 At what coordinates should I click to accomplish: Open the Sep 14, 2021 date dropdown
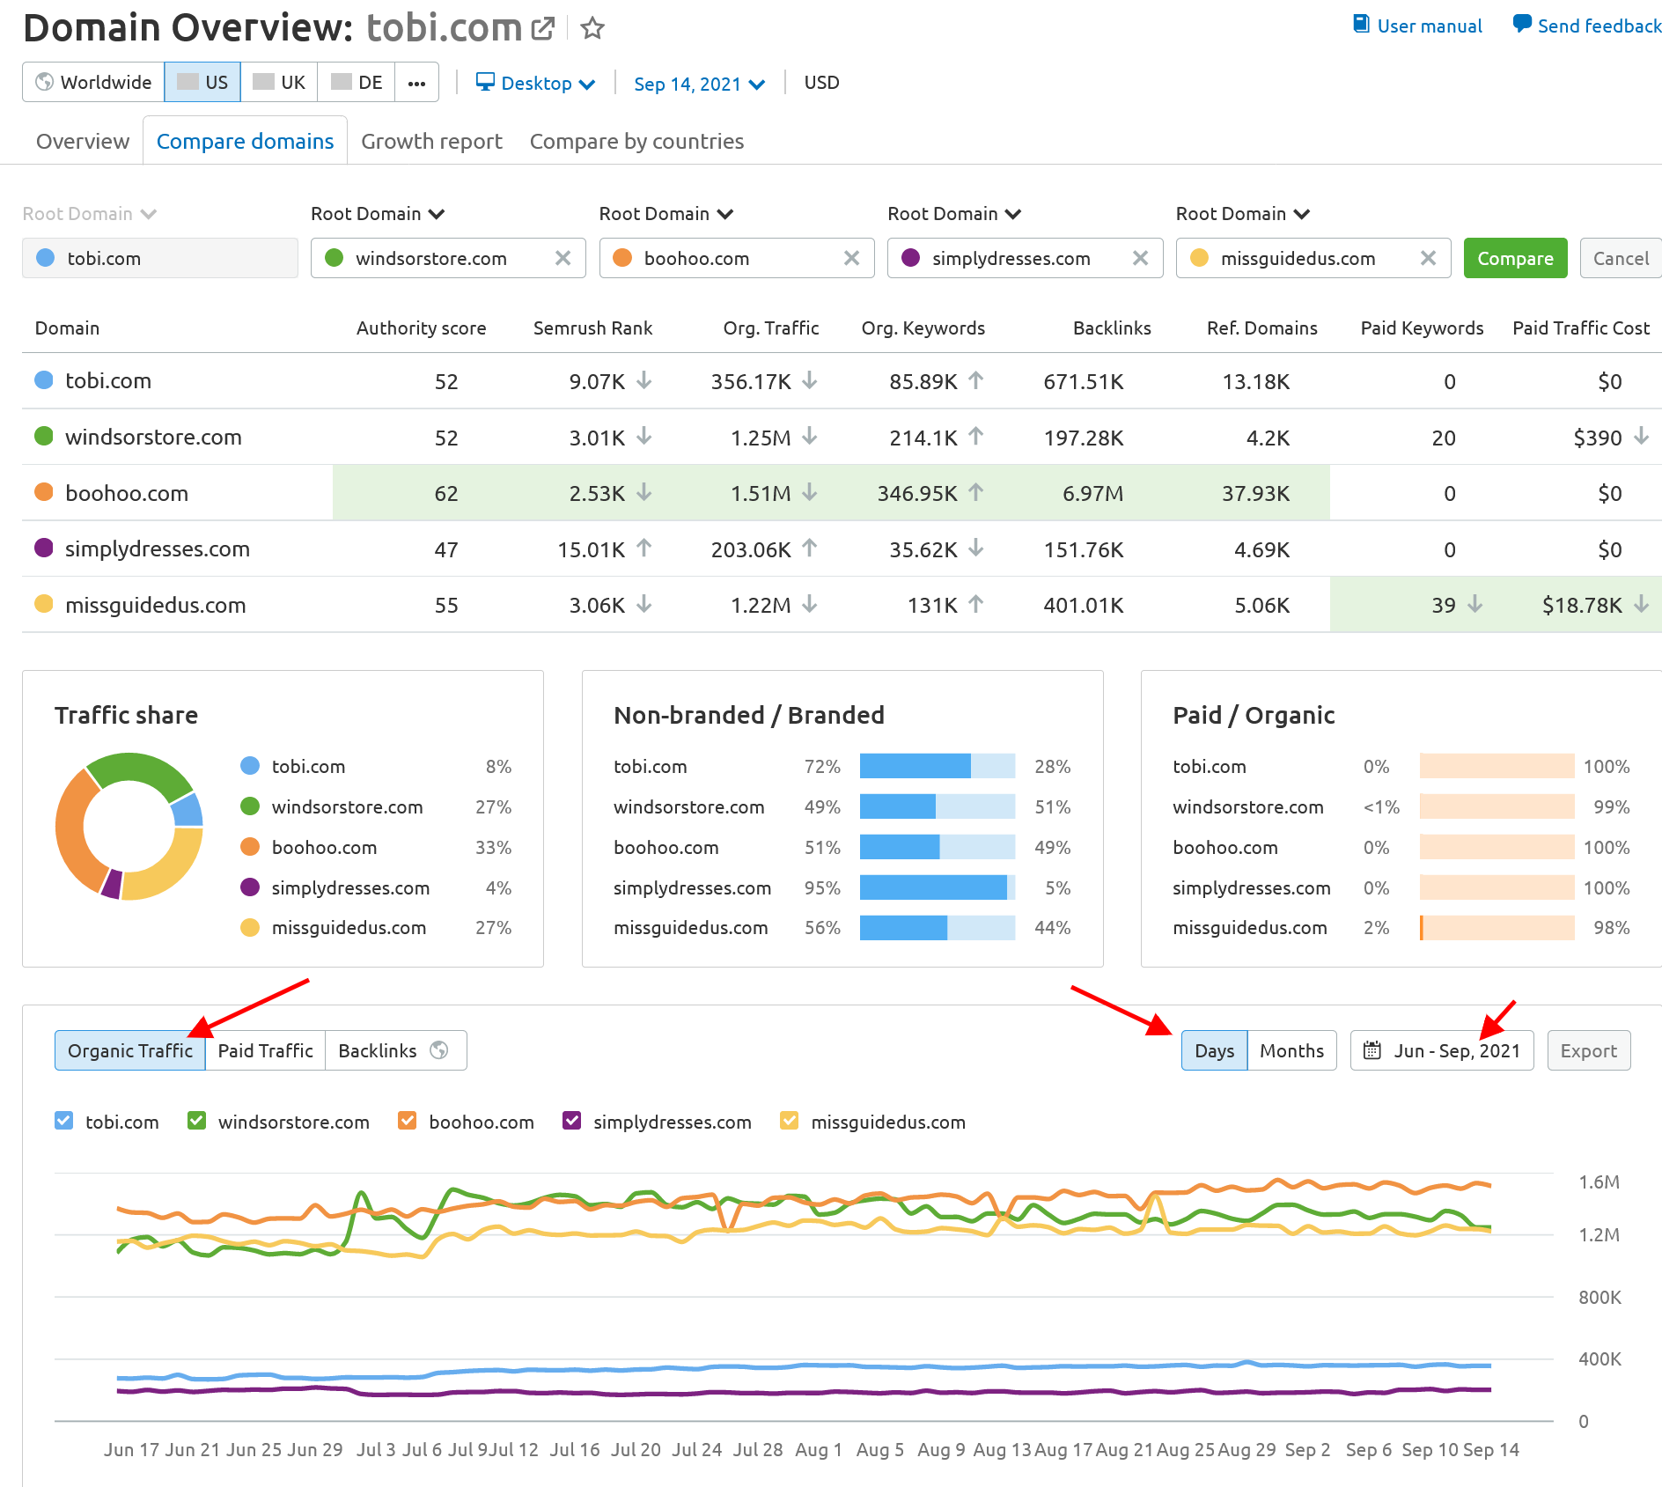pos(699,85)
